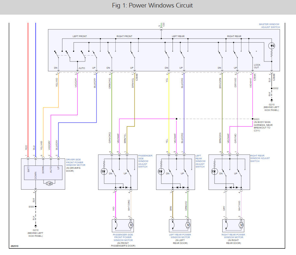Click the 'S323' splice description text

[x=263, y=125]
